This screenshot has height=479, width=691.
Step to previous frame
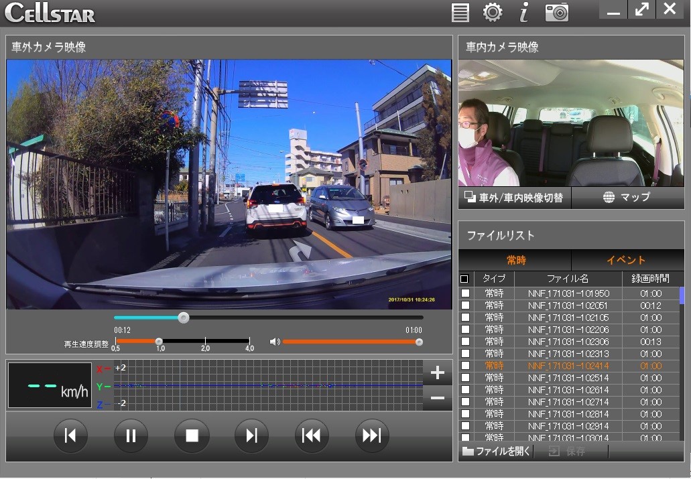pyautogui.click(x=70, y=435)
